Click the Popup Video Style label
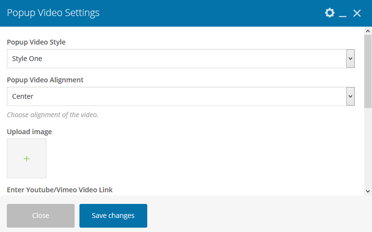Screen dimensions: 372x232 [36, 42]
